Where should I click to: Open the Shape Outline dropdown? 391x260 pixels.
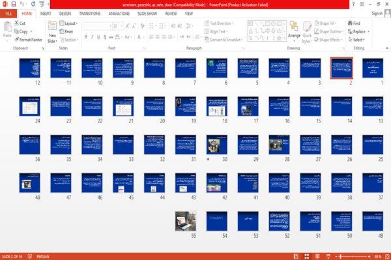[328, 31]
